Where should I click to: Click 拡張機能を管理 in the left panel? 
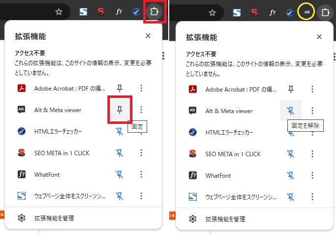(x=54, y=218)
